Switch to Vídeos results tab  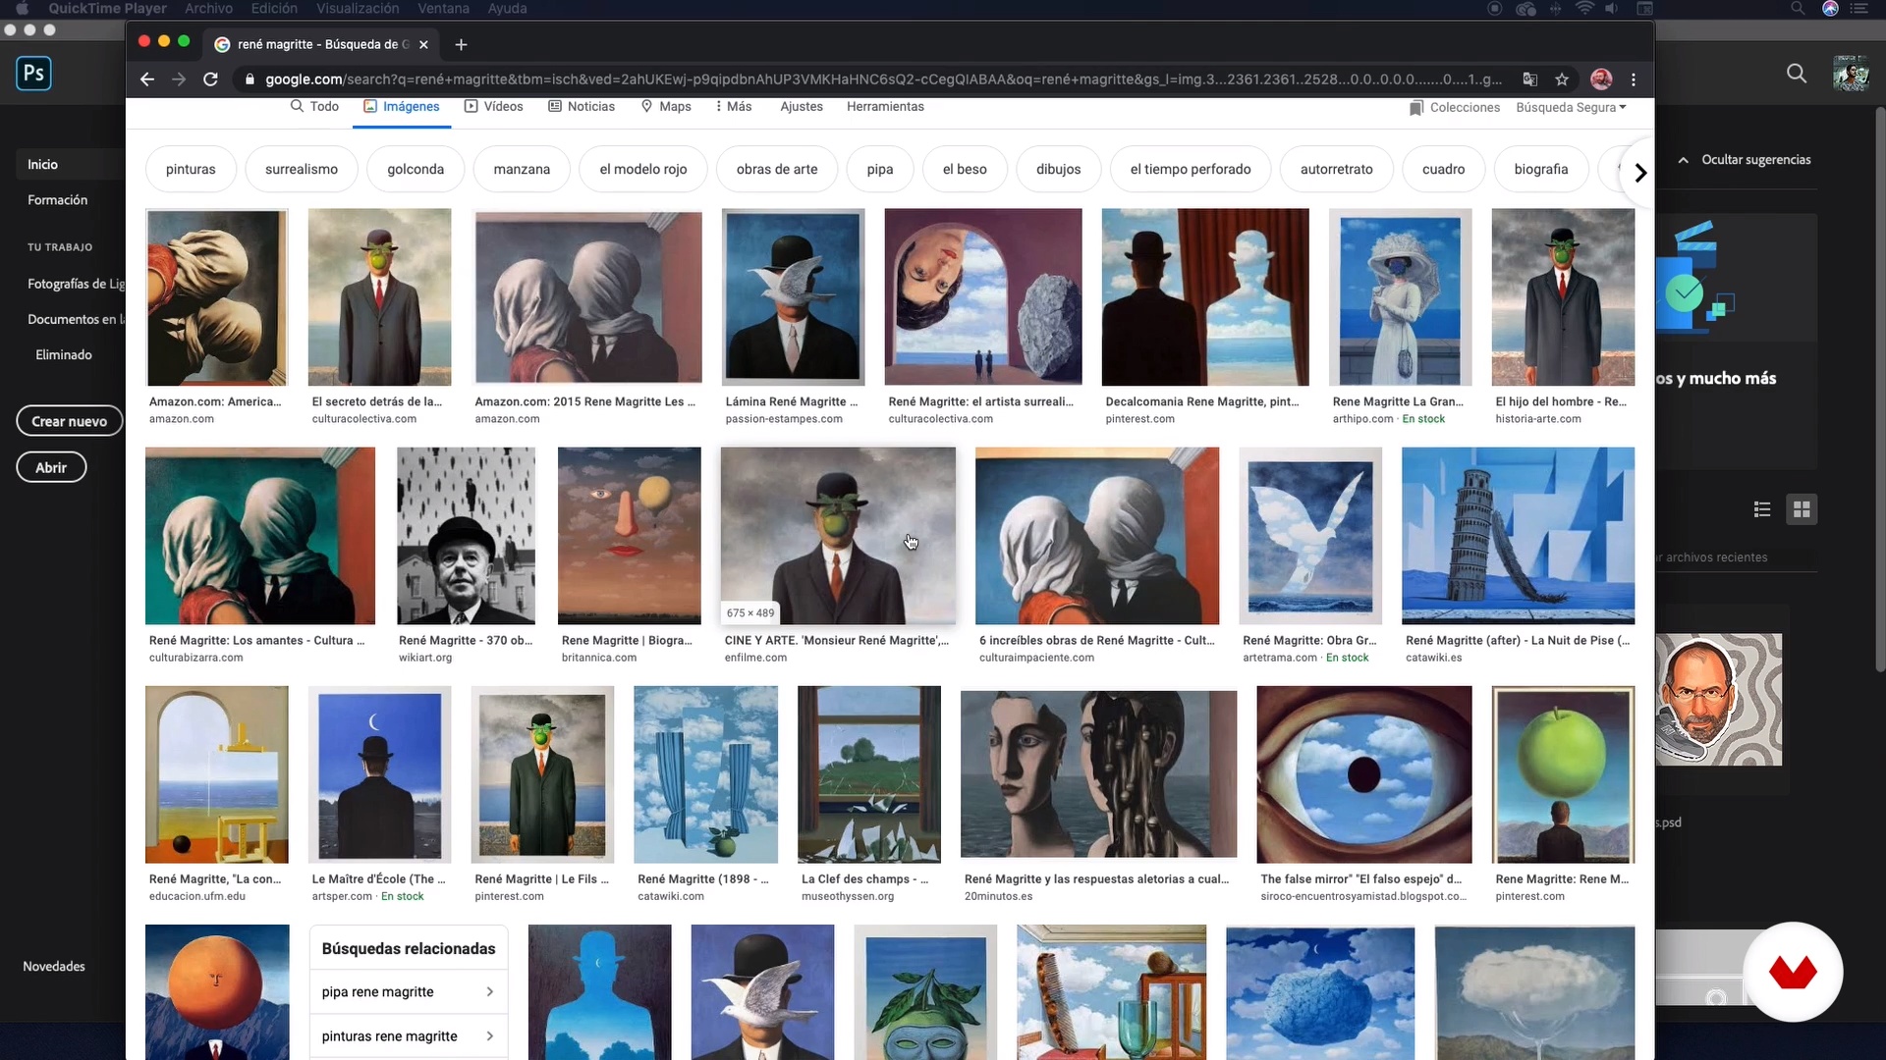click(x=493, y=106)
